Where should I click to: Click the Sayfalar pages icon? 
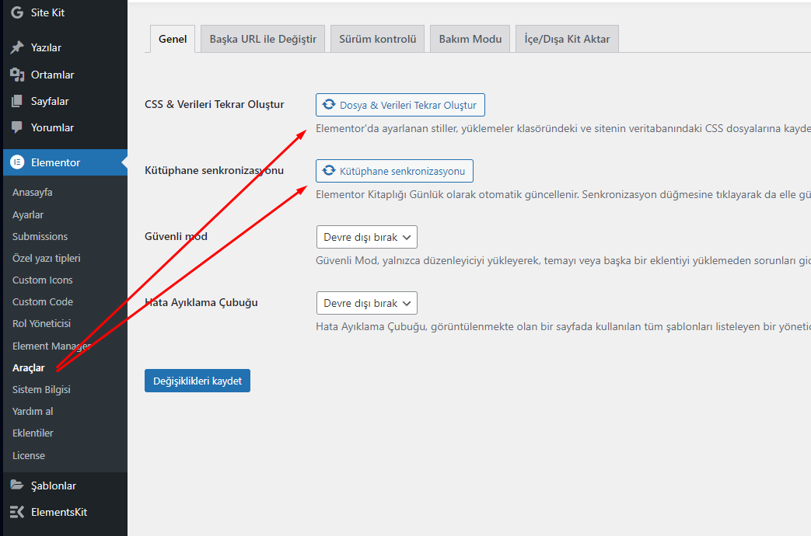pyautogui.click(x=17, y=101)
